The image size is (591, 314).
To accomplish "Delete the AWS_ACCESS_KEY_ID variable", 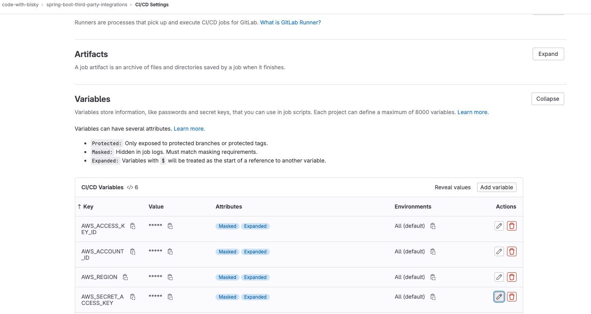I will coord(512,226).
